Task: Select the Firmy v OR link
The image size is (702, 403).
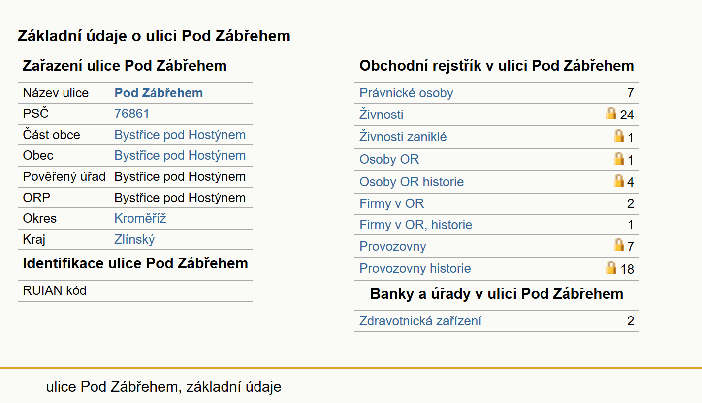Action: [391, 203]
